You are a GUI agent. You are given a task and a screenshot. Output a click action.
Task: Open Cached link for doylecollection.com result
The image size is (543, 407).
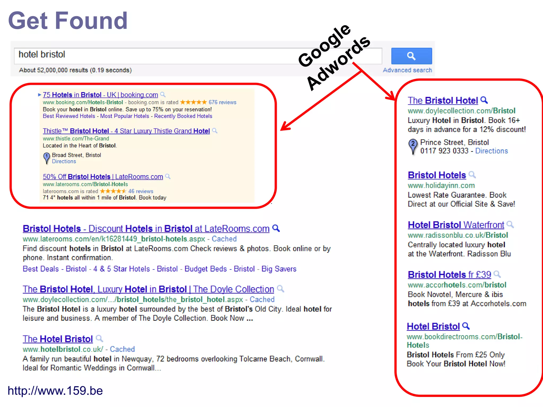tap(262, 299)
